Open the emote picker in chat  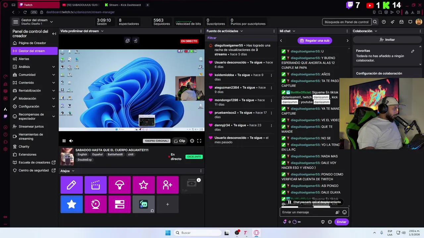[344, 212]
